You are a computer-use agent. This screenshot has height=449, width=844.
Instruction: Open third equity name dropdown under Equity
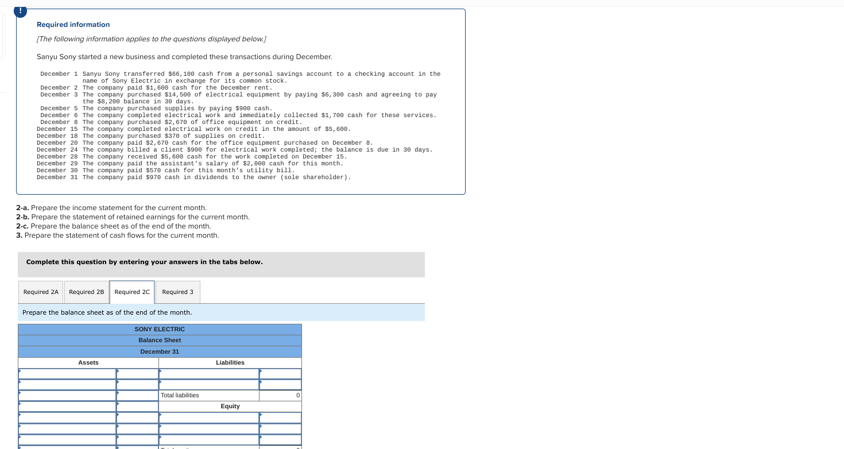point(209,439)
